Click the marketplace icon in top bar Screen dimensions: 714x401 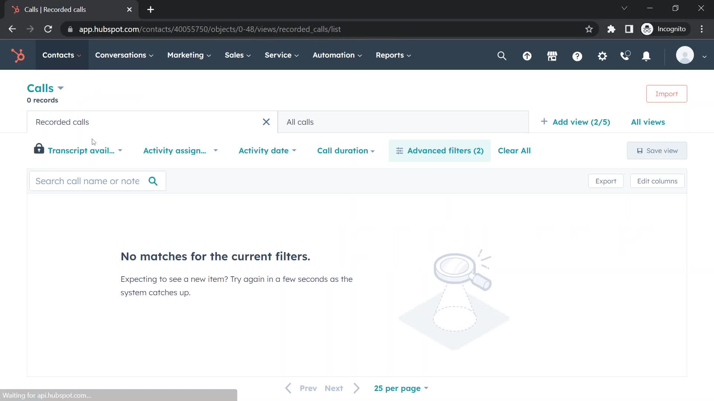553,55
